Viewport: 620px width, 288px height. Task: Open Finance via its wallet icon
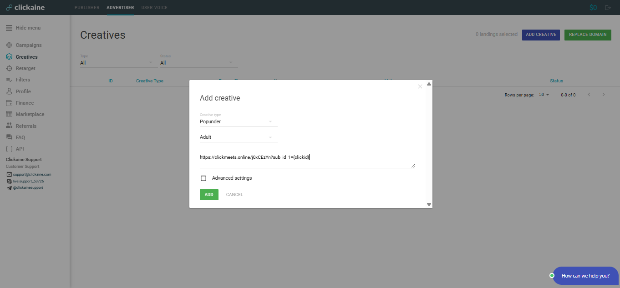point(9,103)
